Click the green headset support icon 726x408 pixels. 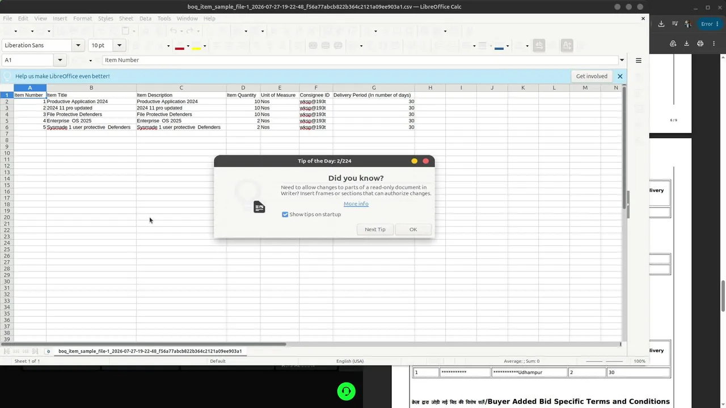[346, 392]
